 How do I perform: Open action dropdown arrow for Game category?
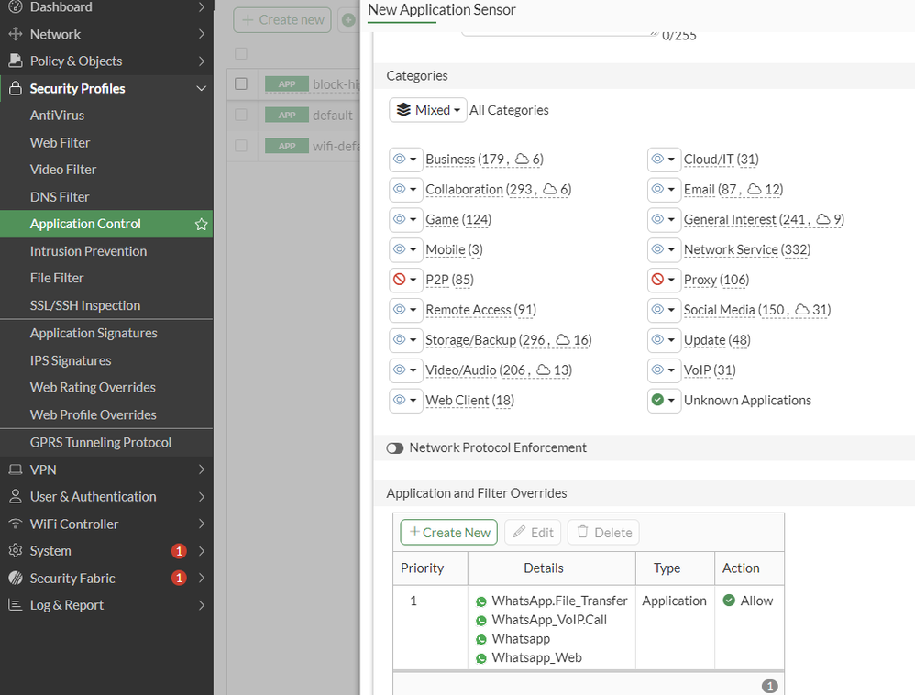413,219
